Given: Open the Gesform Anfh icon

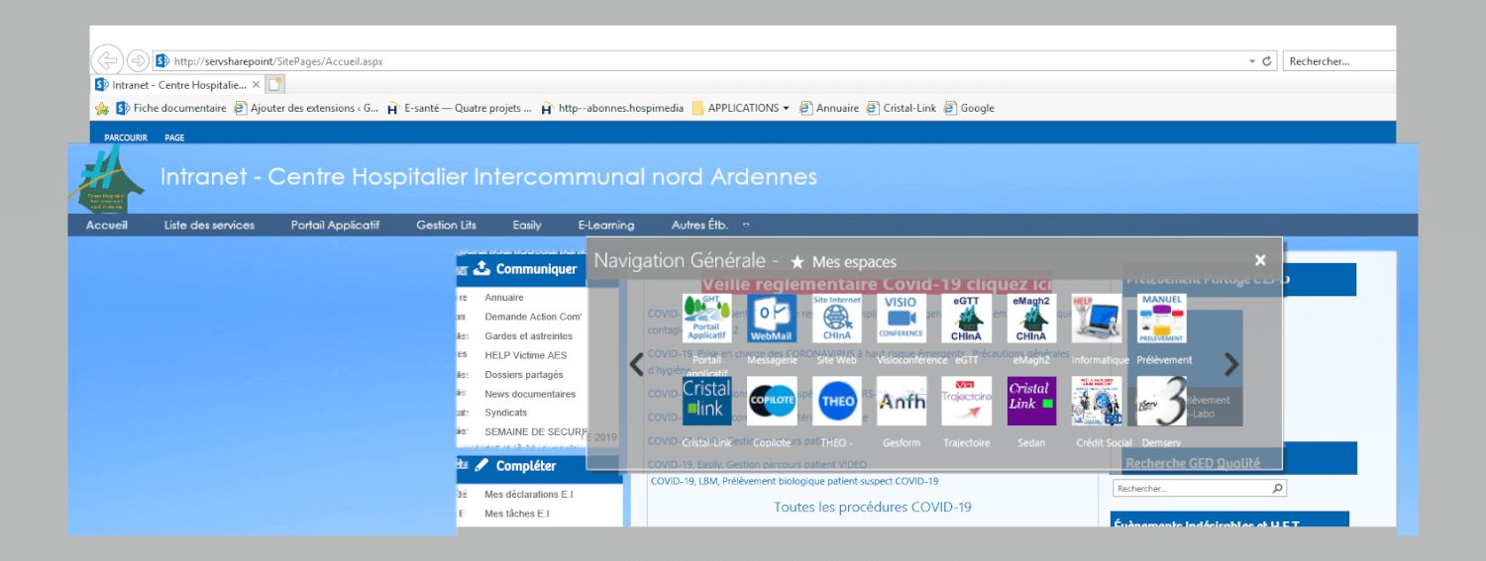Looking at the screenshot, I should 901,401.
